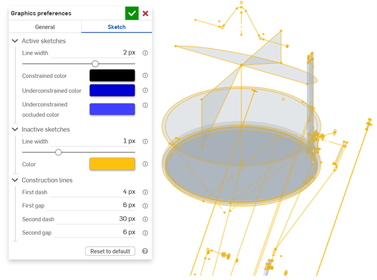Show info for Second gap
377x280 pixels.
(x=145, y=233)
